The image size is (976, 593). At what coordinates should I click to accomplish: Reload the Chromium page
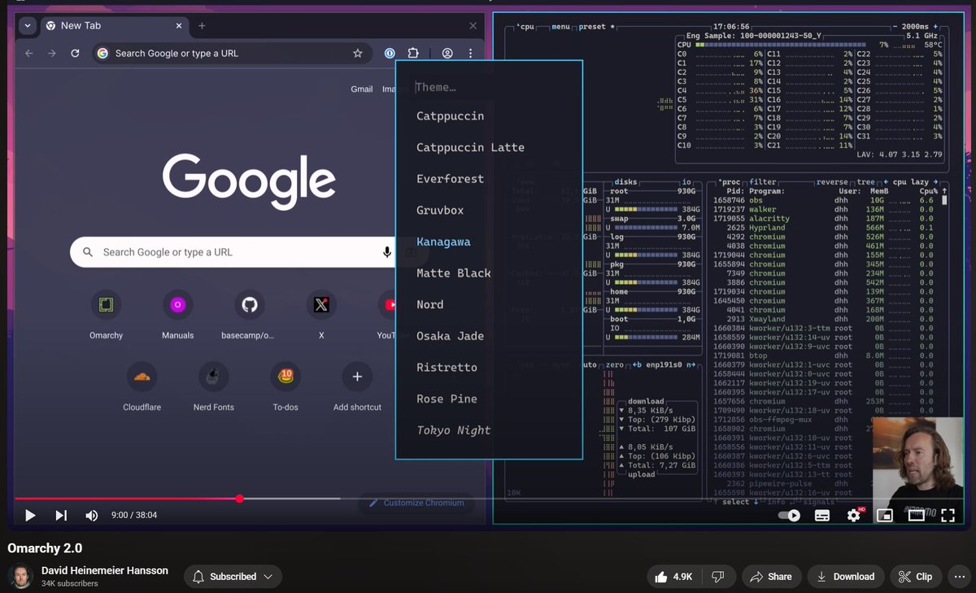pyautogui.click(x=75, y=53)
